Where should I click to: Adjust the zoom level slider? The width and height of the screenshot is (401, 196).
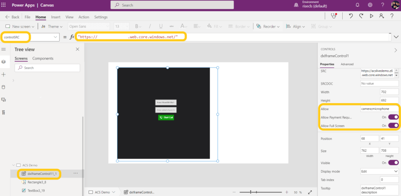[251, 192]
